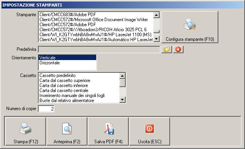This screenshot has width=245, height=149.
Task: Choose Verticale orientation
Action: tap(68, 58)
